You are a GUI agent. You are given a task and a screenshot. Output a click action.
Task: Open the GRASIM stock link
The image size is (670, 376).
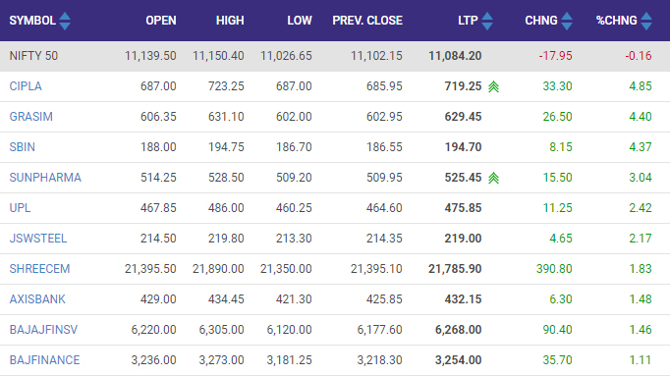(30, 117)
